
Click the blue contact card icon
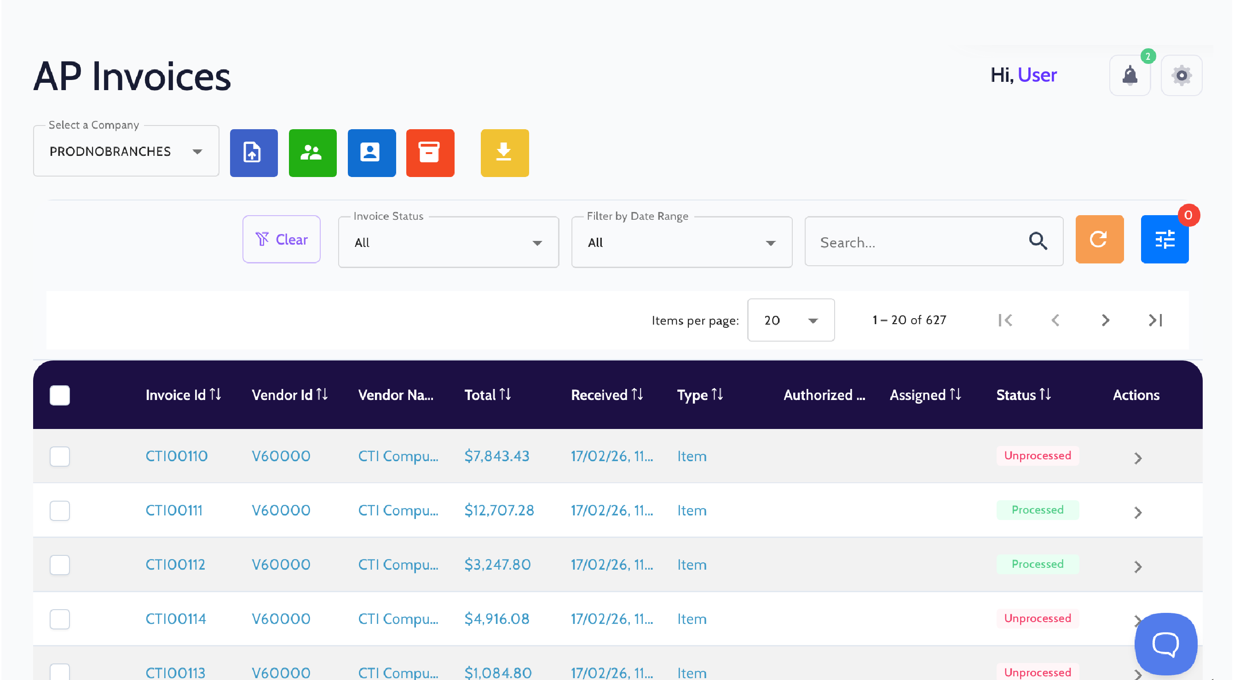coord(371,153)
